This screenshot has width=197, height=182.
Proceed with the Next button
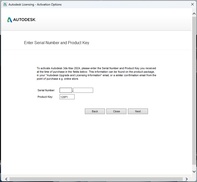point(138,111)
